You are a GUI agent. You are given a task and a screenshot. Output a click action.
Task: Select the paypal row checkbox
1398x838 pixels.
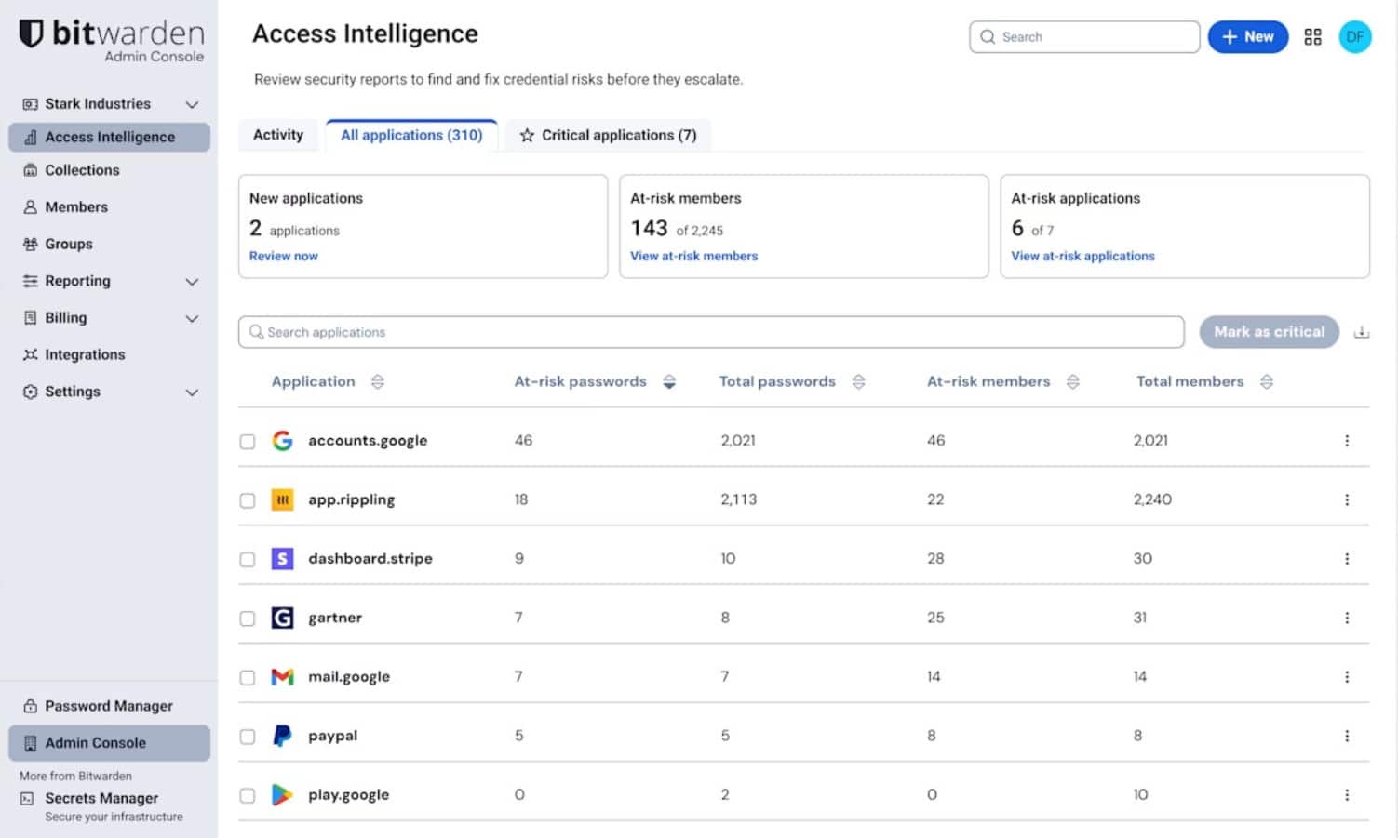tap(248, 737)
